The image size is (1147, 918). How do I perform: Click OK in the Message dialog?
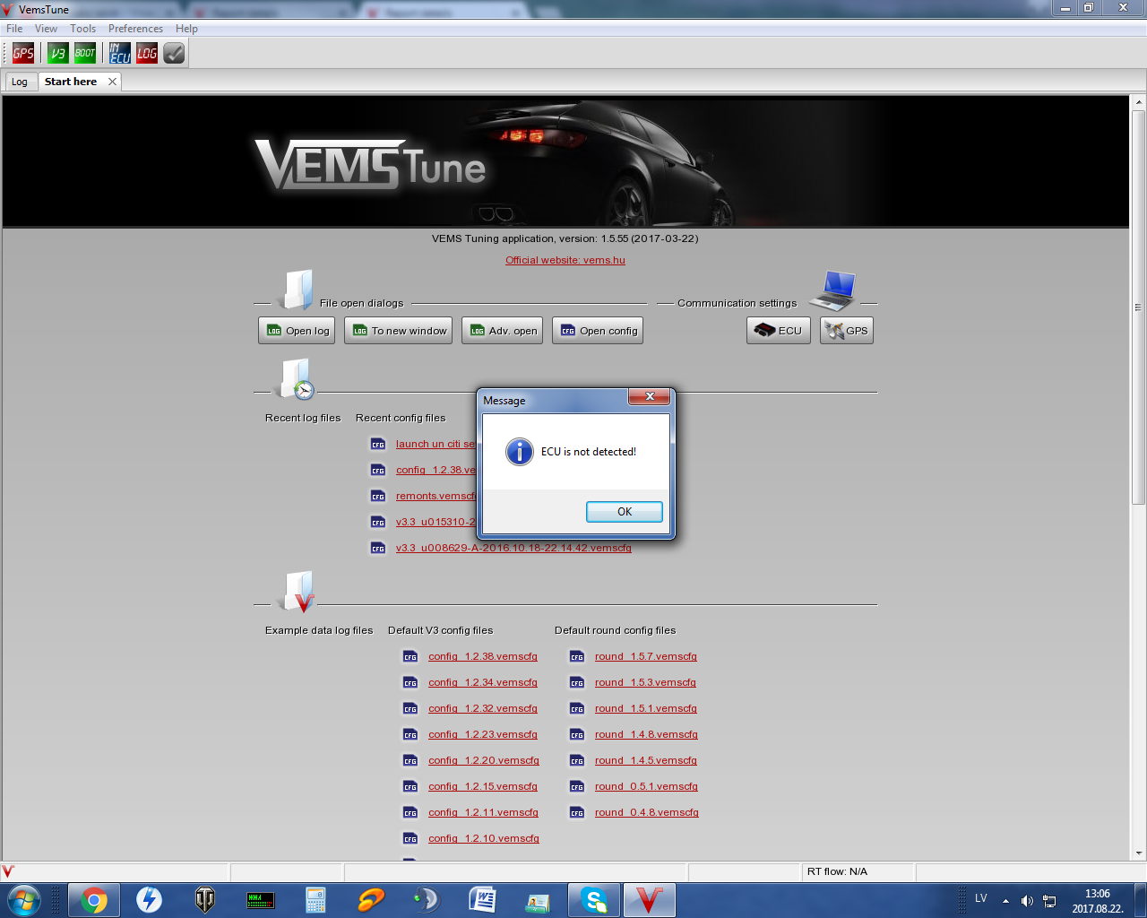pyautogui.click(x=625, y=512)
